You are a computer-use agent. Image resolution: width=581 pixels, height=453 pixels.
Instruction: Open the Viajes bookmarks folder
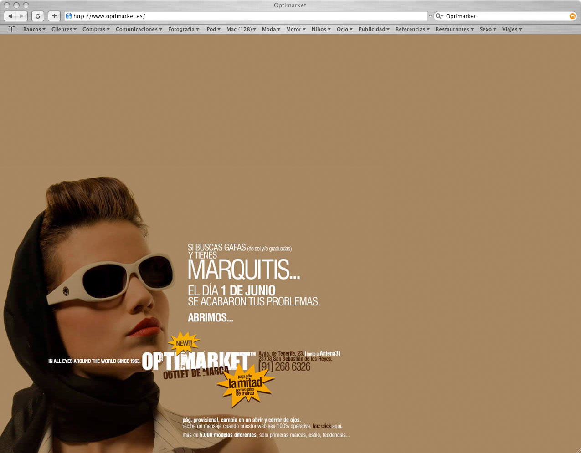pyautogui.click(x=512, y=29)
